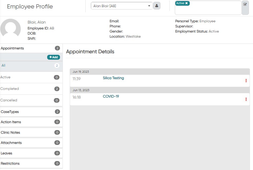Viewport: 253px width, 170px height.
Task: Open the options menu for Silica Testing appointment
Action: pos(246,81)
